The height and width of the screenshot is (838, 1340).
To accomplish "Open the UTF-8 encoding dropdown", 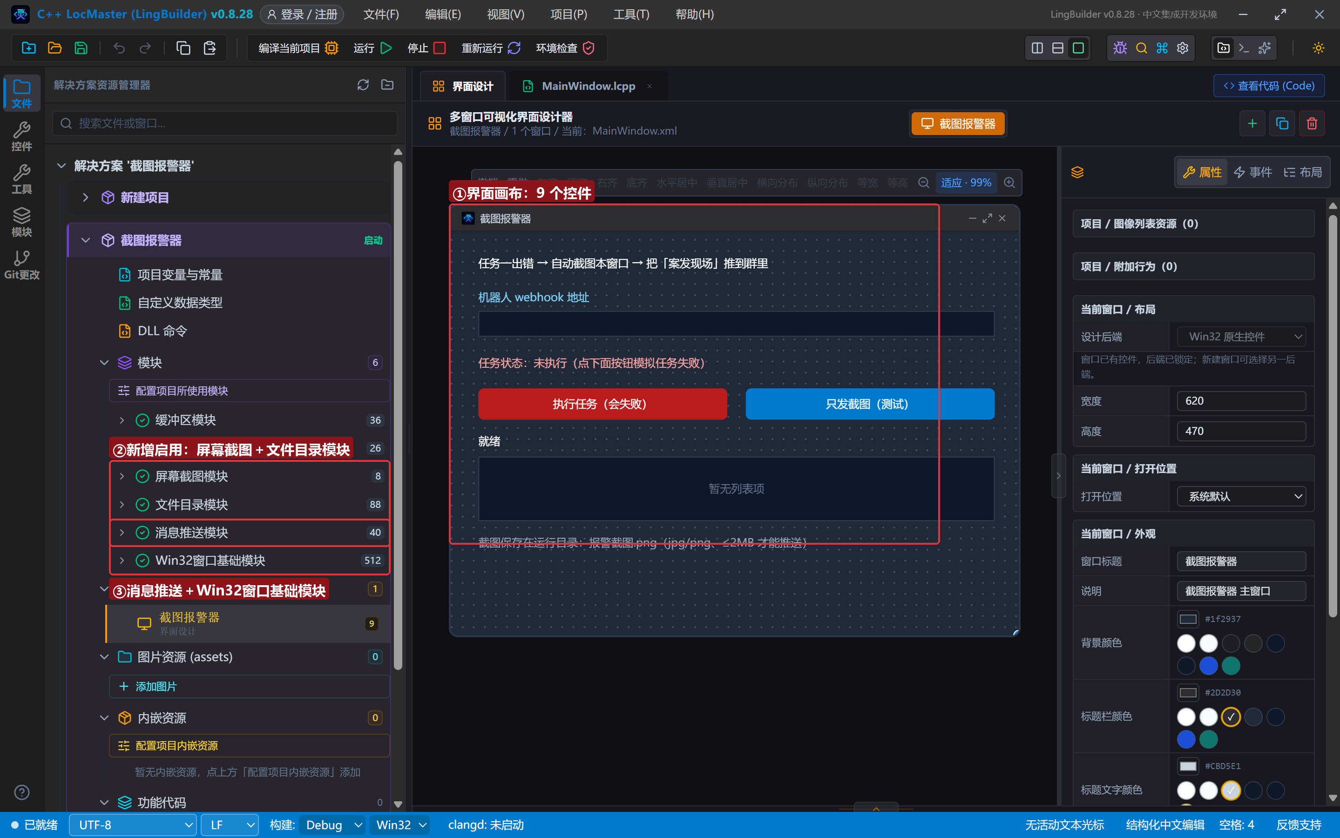I will 133,824.
